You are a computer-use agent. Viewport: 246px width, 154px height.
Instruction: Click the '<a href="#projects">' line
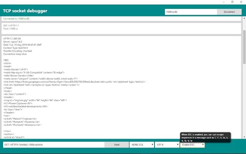[x=22, y=122]
